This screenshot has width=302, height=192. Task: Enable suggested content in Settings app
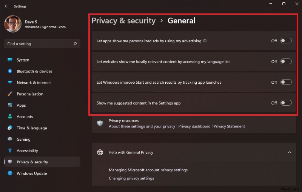286,103
